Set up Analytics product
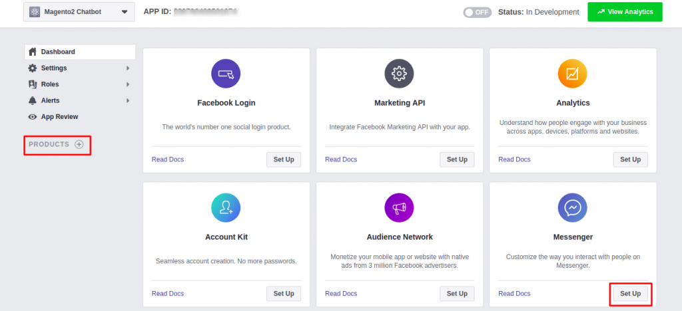Image resolution: width=682 pixels, height=311 pixels. 630,159
